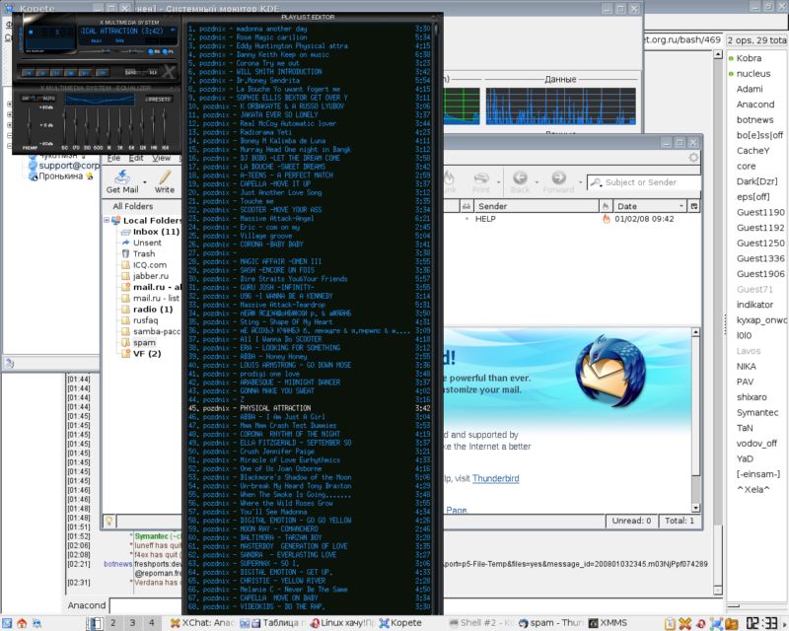Screen dimensions: 789x631
Task: Open the Thunderbird hyperlink
Action: [494, 480]
